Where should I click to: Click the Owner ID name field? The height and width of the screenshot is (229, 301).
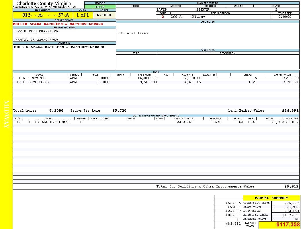point(59,47)
